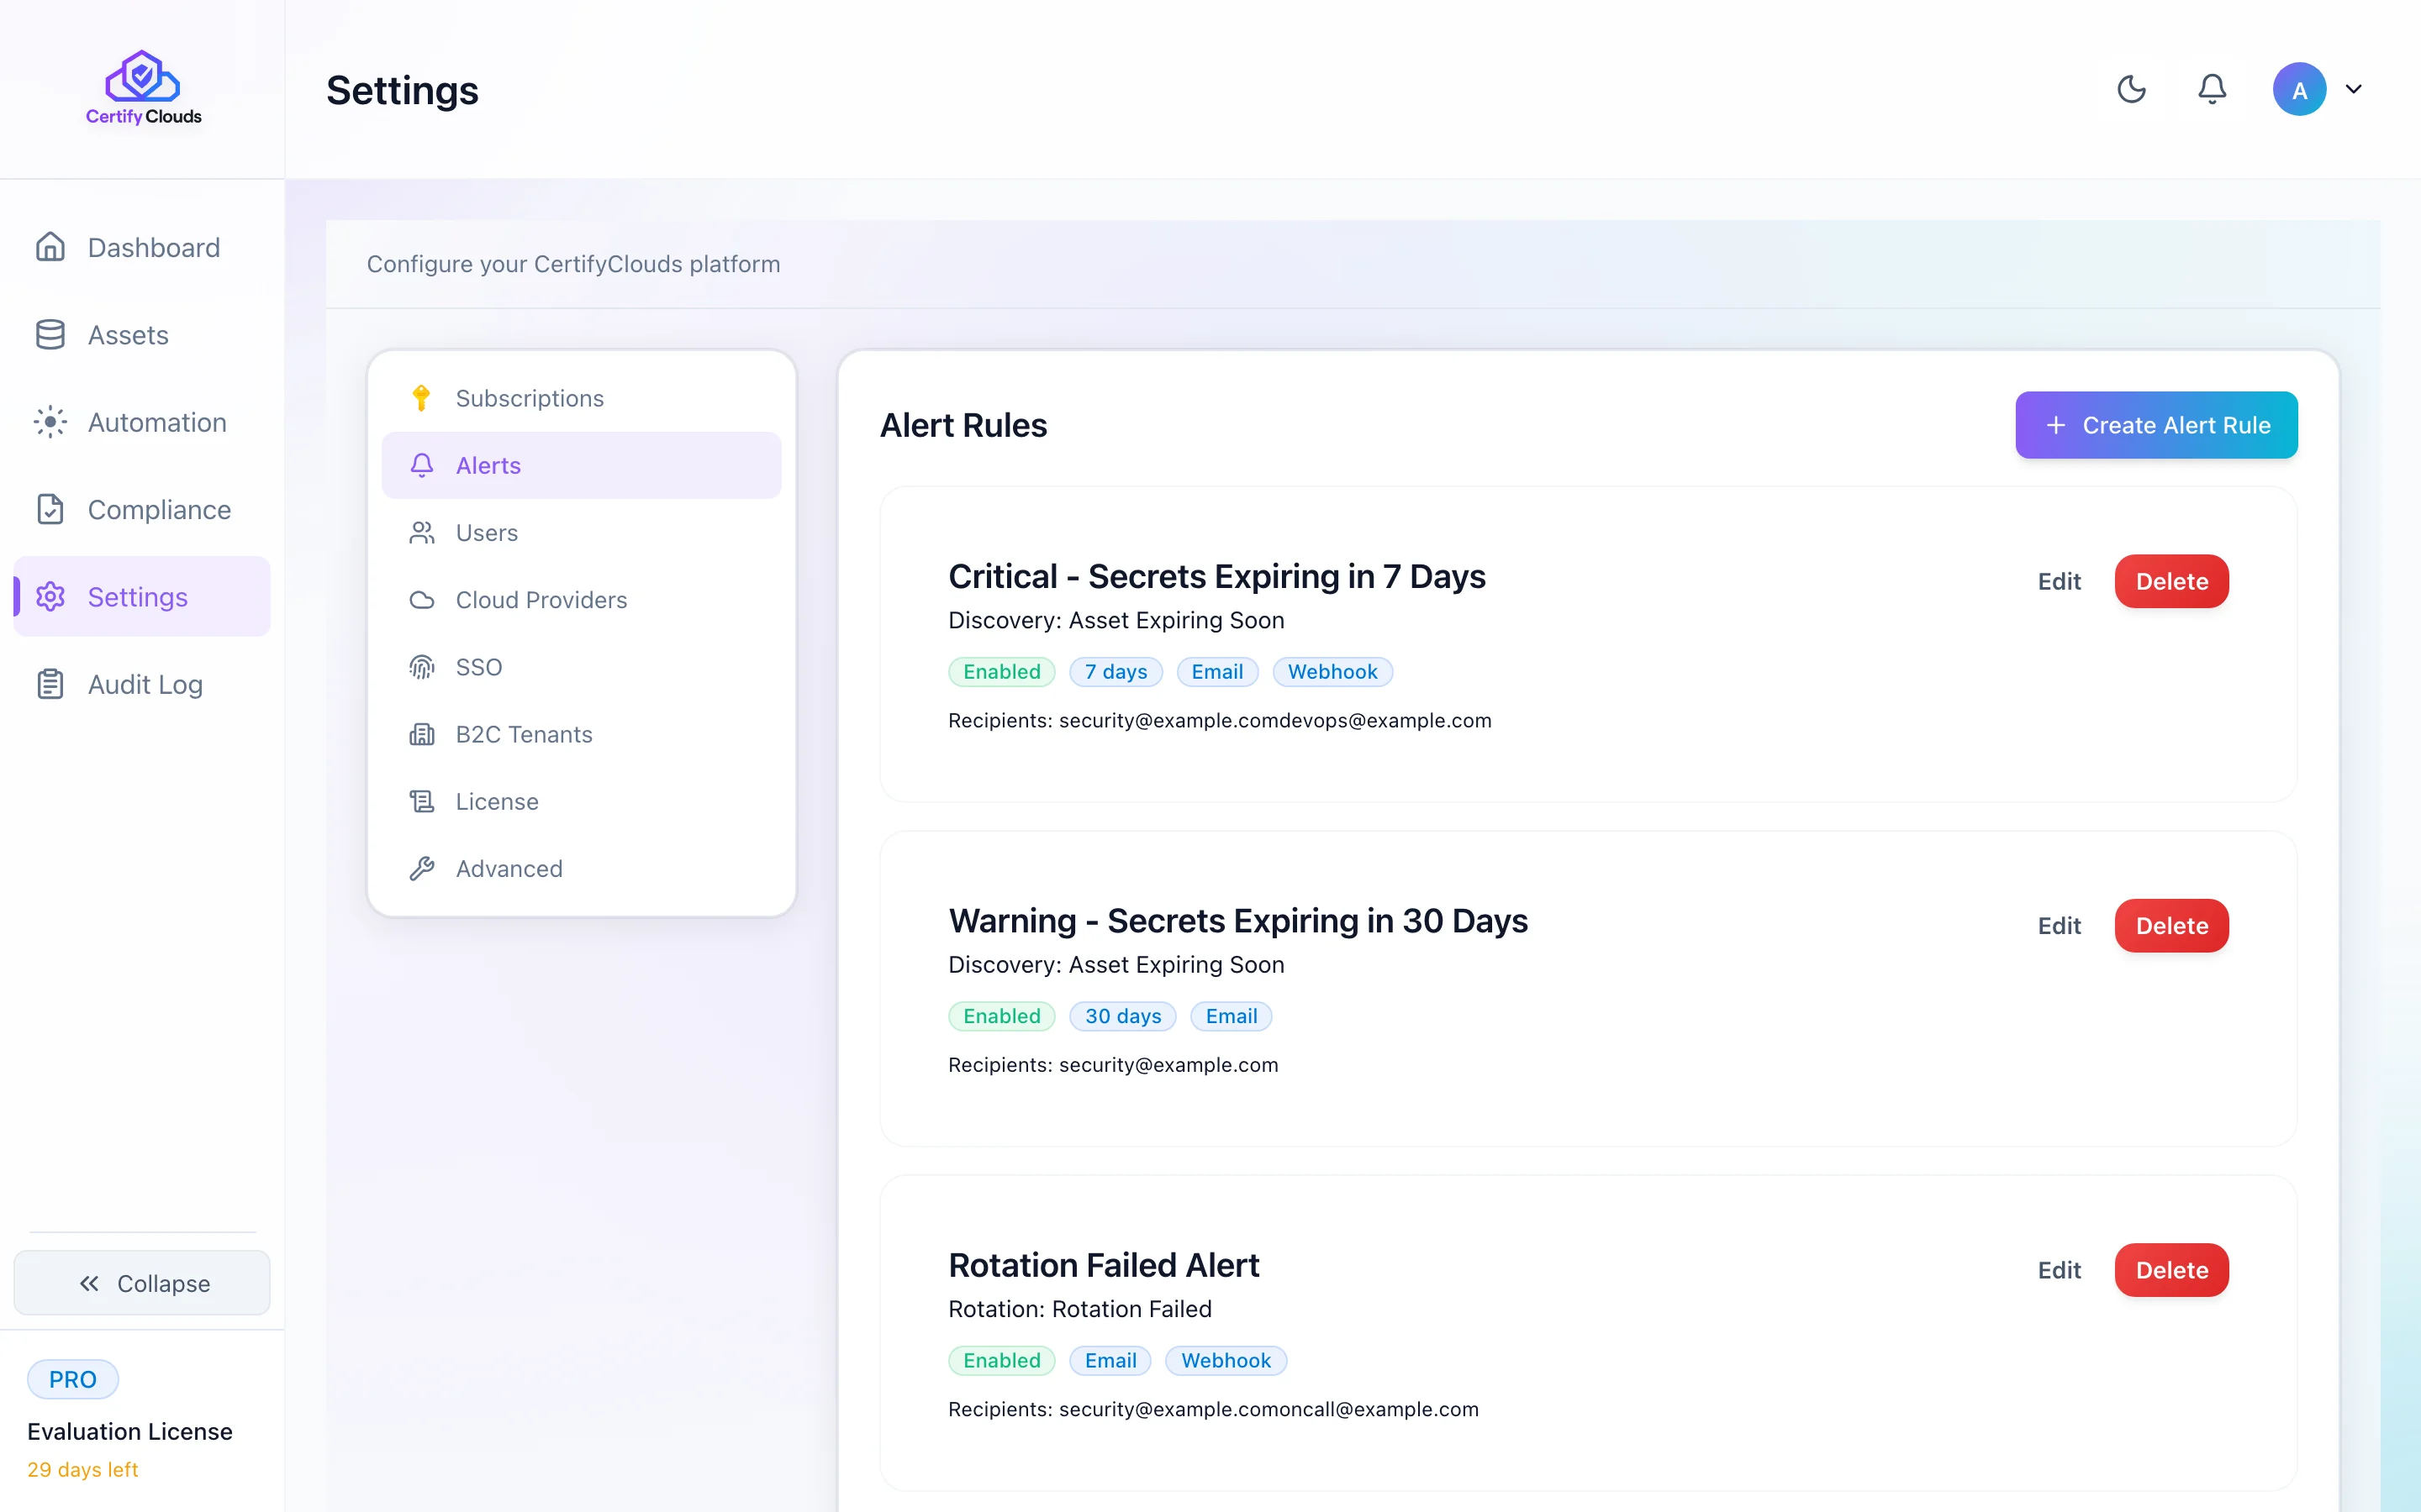Open notifications with the bell icon

tap(2212, 89)
